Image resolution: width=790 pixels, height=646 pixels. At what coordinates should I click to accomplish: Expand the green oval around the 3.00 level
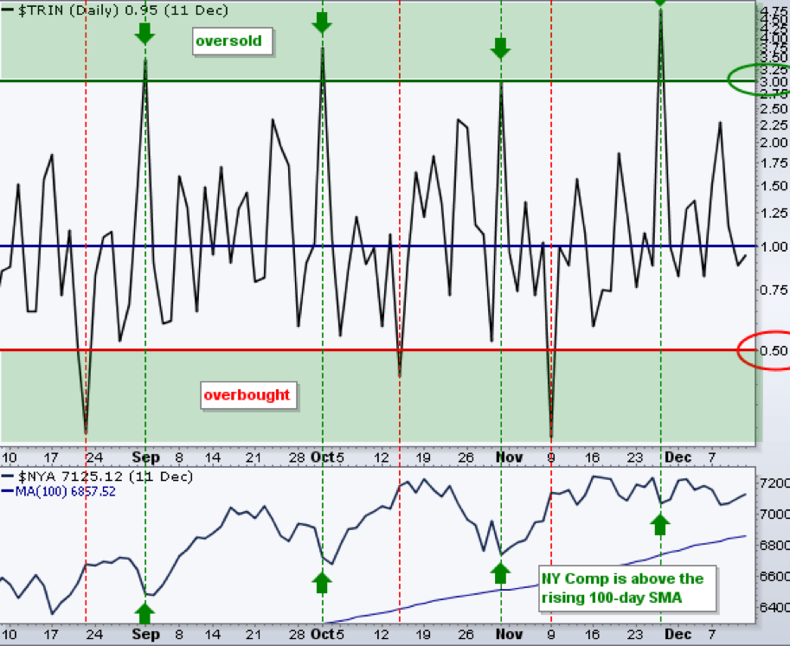[767, 80]
